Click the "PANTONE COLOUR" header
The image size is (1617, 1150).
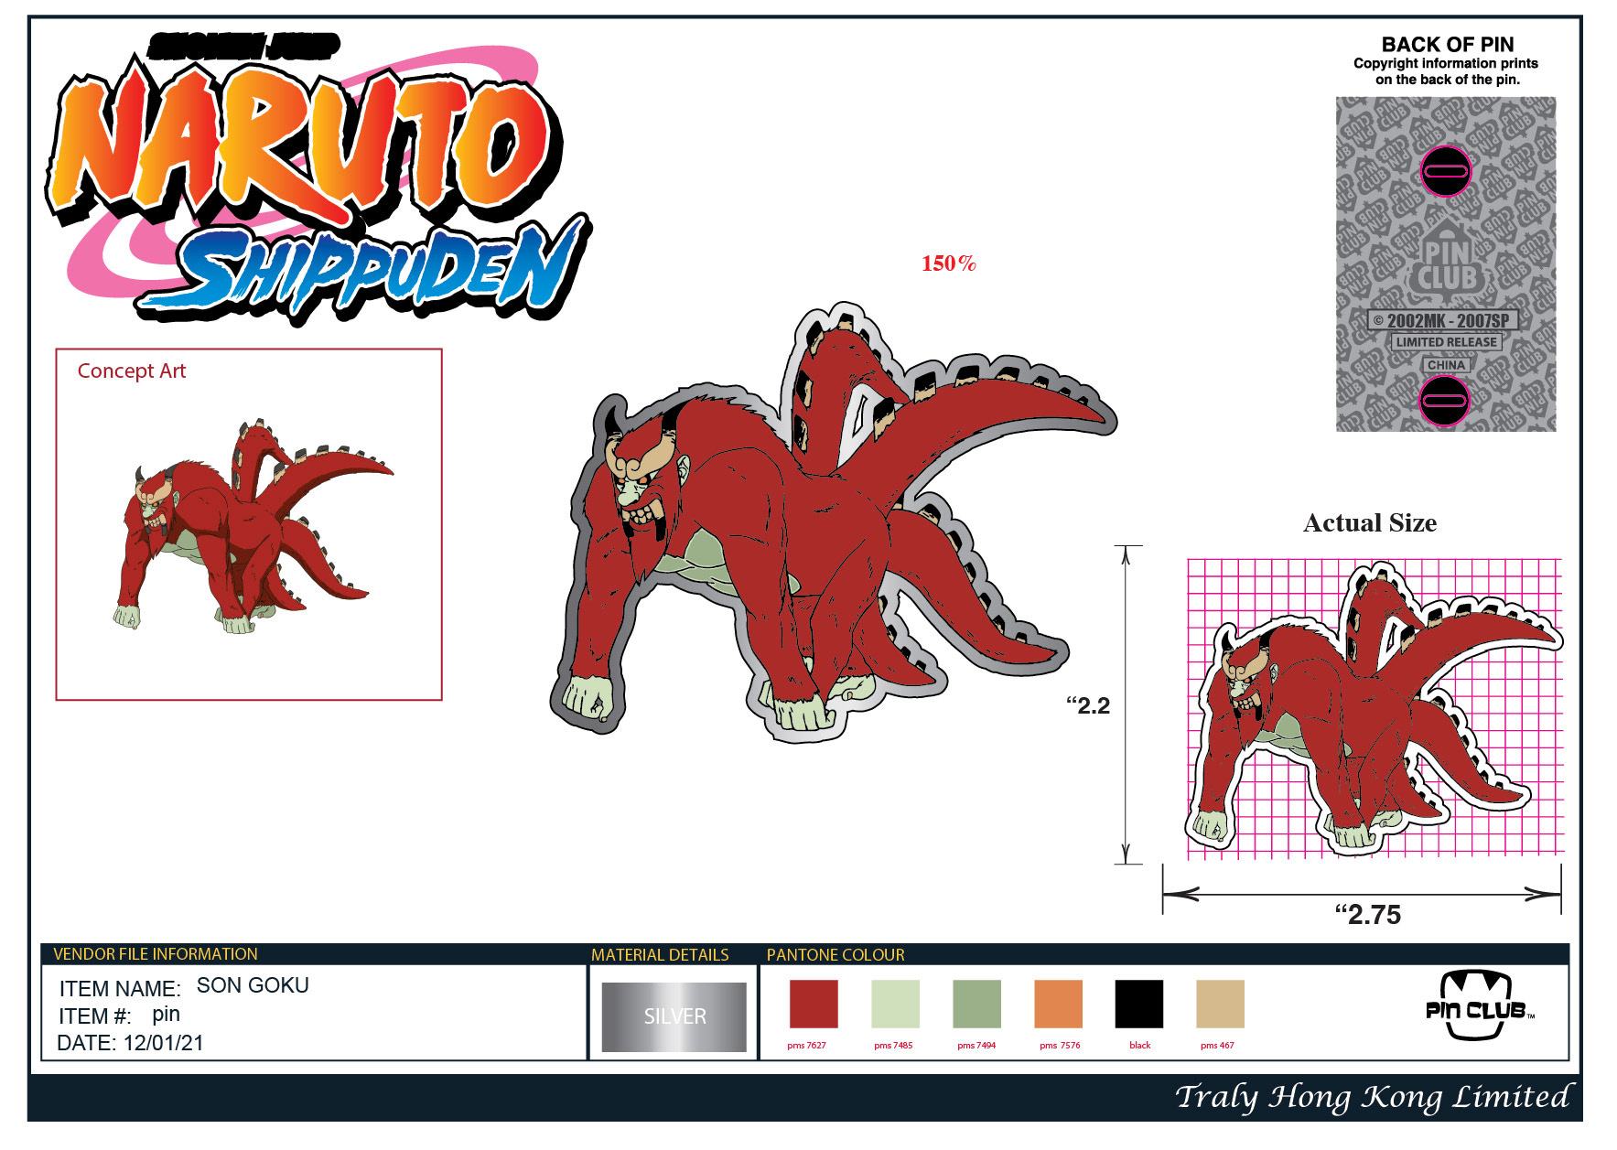point(835,954)
